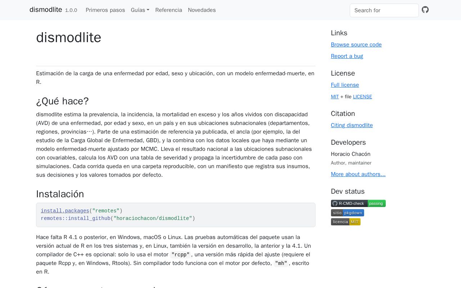Expand the Guías dropdown menu
Viewport: 461px width, 288px height.
[140, 10]
